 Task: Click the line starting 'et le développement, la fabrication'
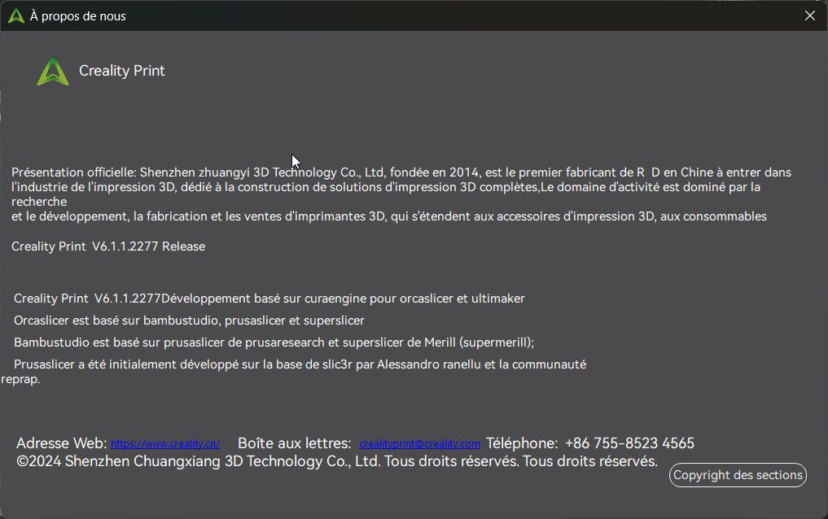point(389,216)
